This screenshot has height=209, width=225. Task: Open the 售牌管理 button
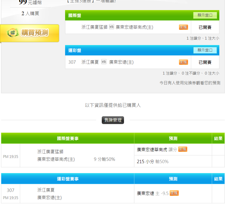coord(113,120)
